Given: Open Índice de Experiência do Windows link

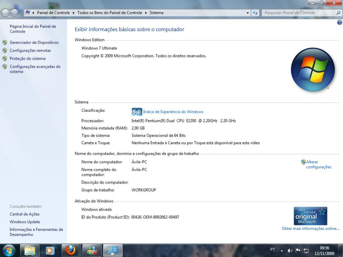Looking at the screenshot, I should (x=173, y=112).
